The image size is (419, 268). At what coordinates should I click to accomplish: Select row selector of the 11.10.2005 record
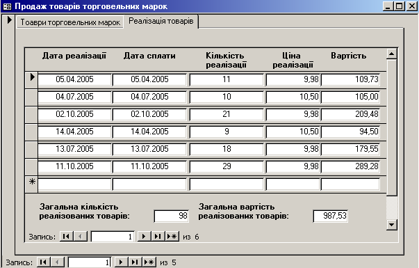pos(31,167)
